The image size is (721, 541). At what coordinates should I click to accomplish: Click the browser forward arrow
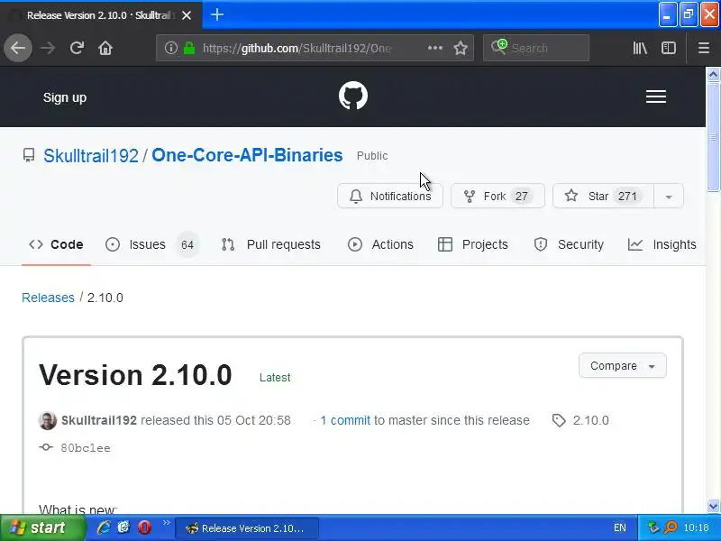click(48, 48)
